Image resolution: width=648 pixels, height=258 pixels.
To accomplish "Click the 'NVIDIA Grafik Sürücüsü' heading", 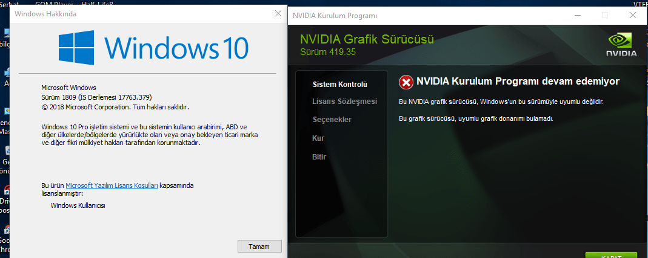I will tap(367, 39).
